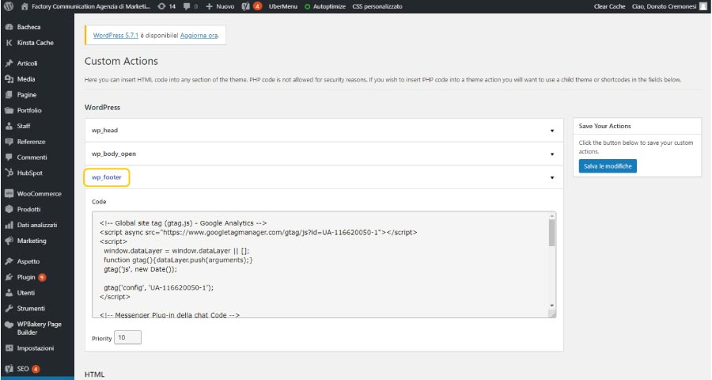Click the WordPress 5.7.1 link
This screenshot has height=380, width=712.
coord(116,35)
